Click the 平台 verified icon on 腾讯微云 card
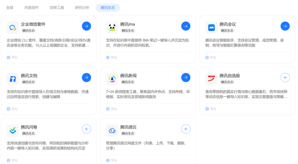Screen dimensions: 298x164 [x=108, y=160]
